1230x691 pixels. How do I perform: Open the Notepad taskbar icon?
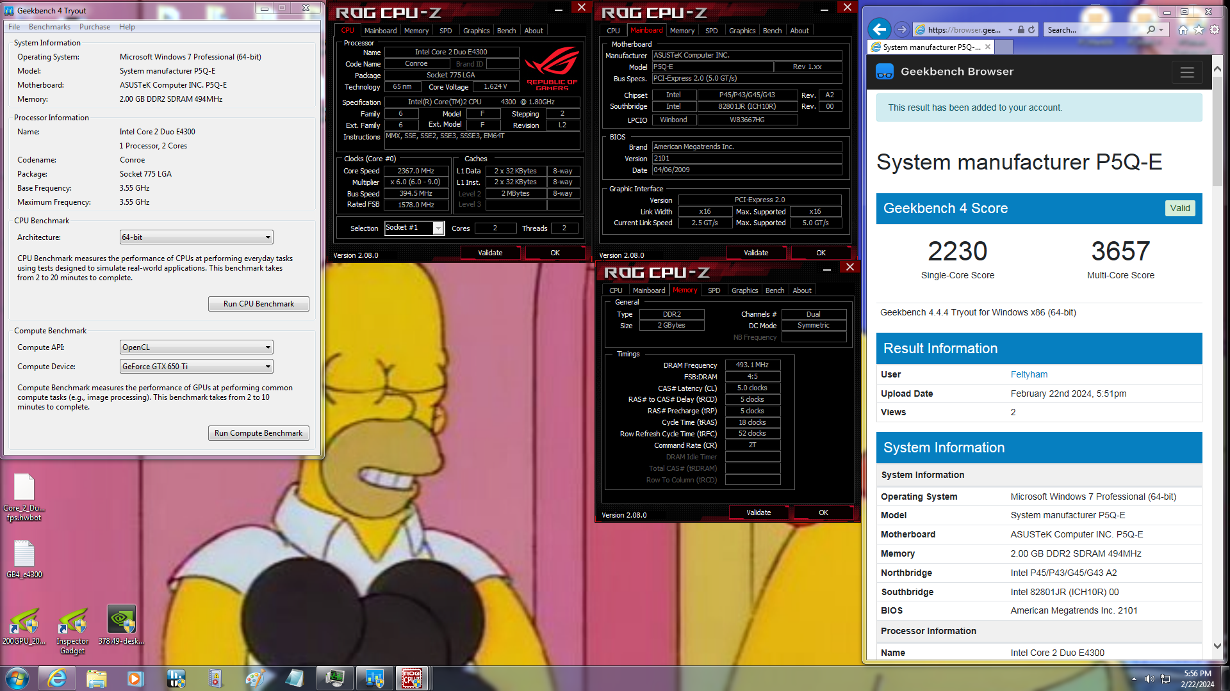click(x=295, y=678)
